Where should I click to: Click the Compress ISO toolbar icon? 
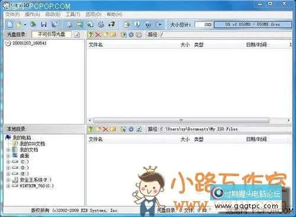pyautogui.click(x=80, y=24)
